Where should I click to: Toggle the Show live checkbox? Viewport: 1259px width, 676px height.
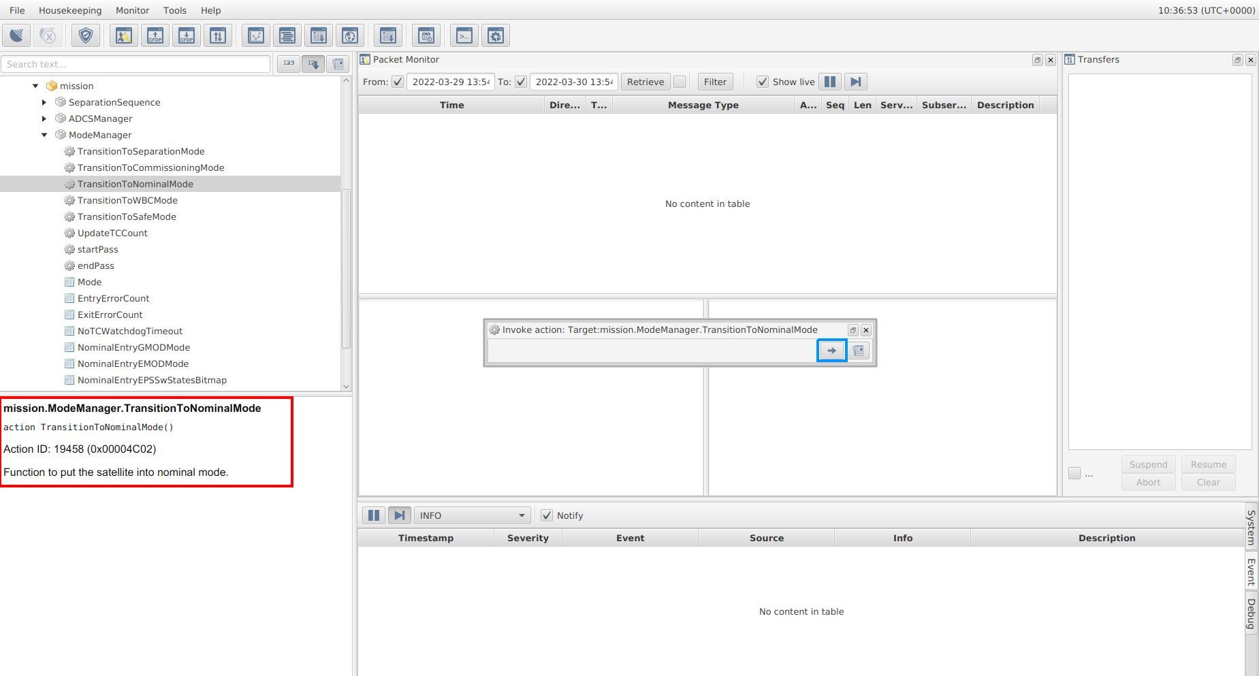pyautogui.click(x=763, y=82)
